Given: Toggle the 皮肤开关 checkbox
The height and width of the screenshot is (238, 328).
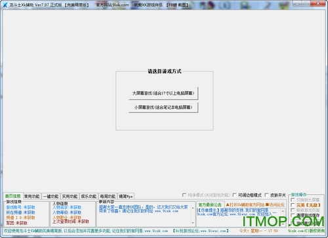Looking at the screenshot, I should click(266, 195).
